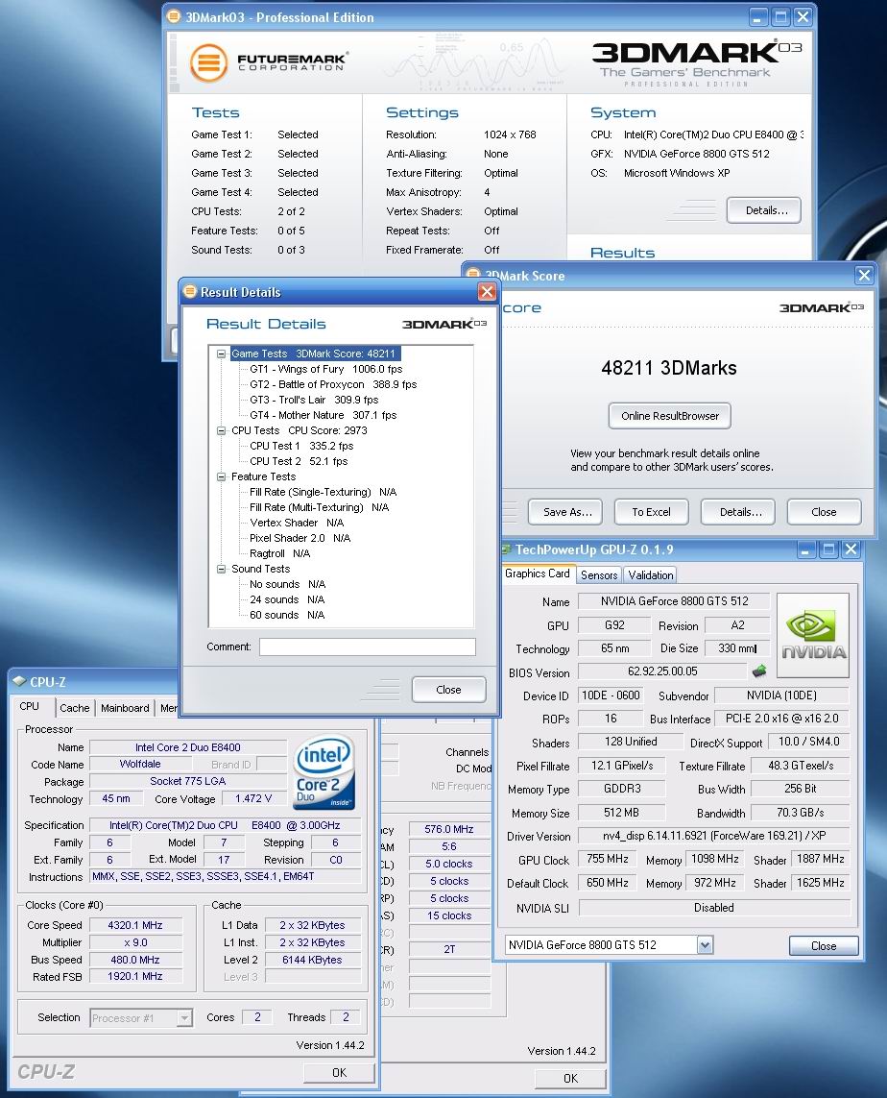Collapse the Sound Tests tree node
Image resolution: width=887 pixels, height=1098 pixels.
coord(221,570)
